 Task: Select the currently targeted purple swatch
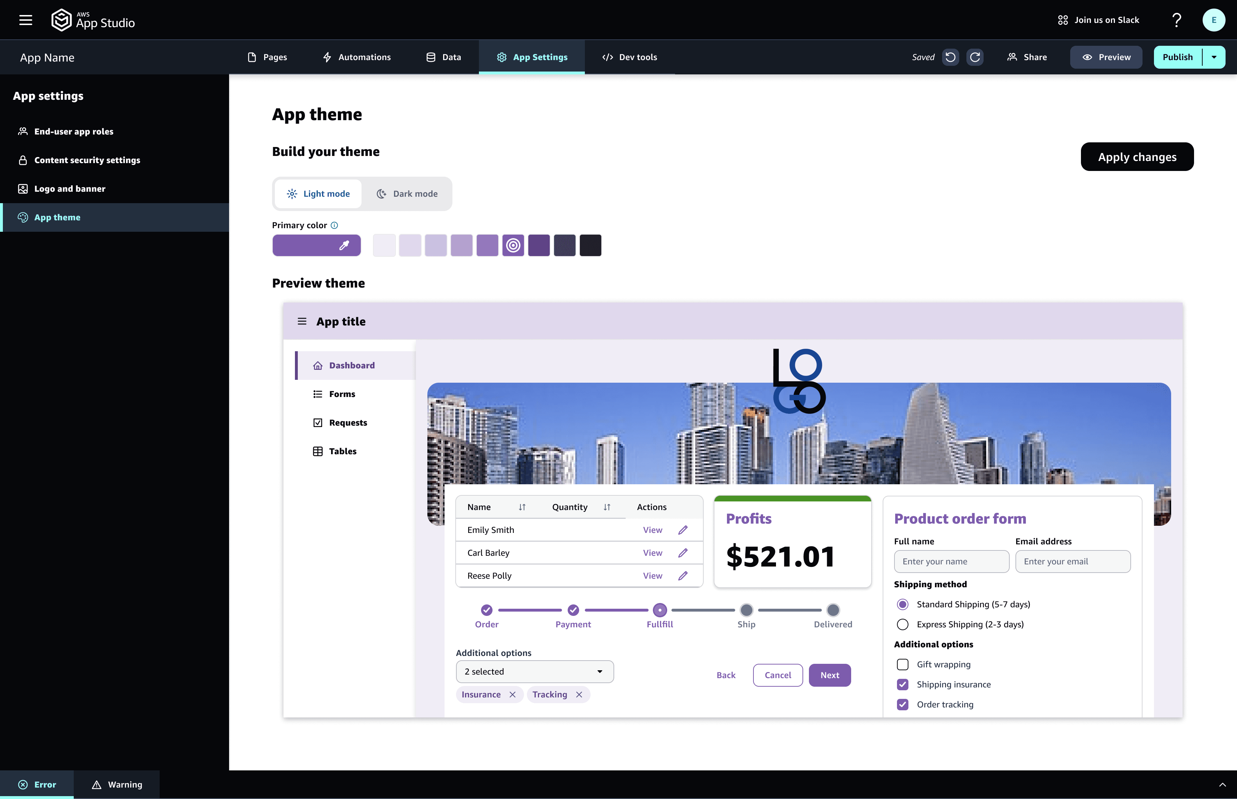coord(513,245)
